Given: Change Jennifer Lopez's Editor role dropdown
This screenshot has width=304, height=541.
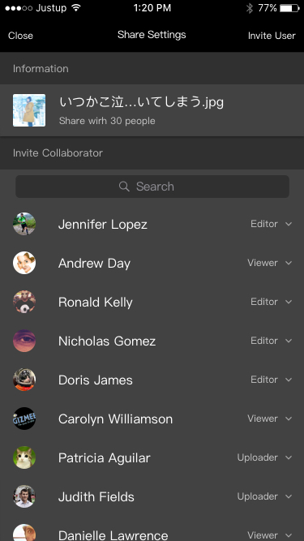Looking at the screenshot, I should tap(272, 224).
